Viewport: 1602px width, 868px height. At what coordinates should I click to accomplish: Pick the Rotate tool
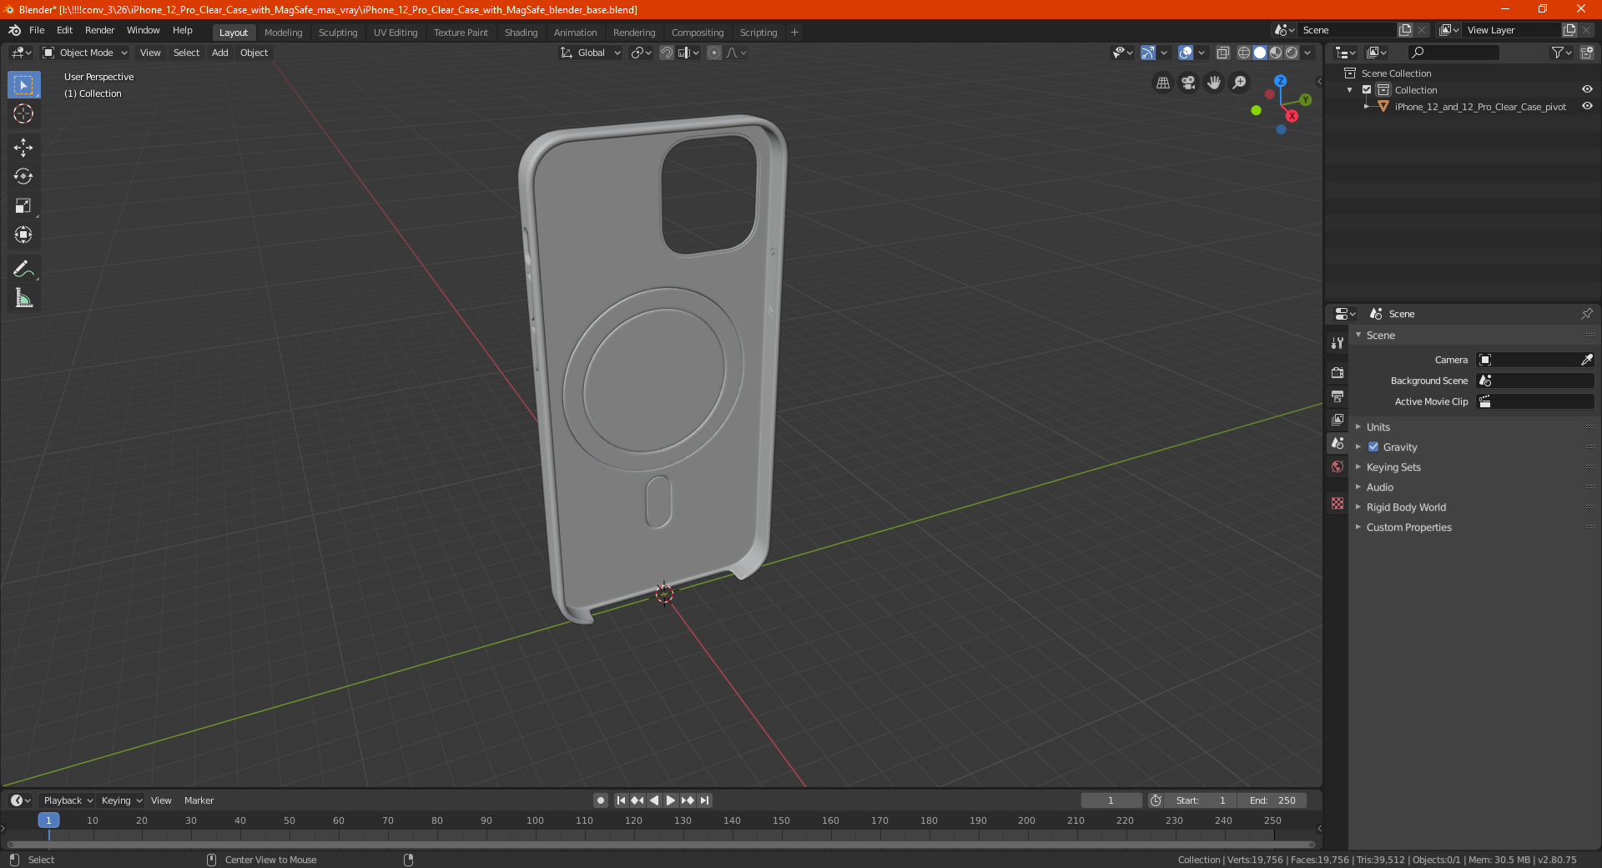pyautogui.click(x=23, y=176)
